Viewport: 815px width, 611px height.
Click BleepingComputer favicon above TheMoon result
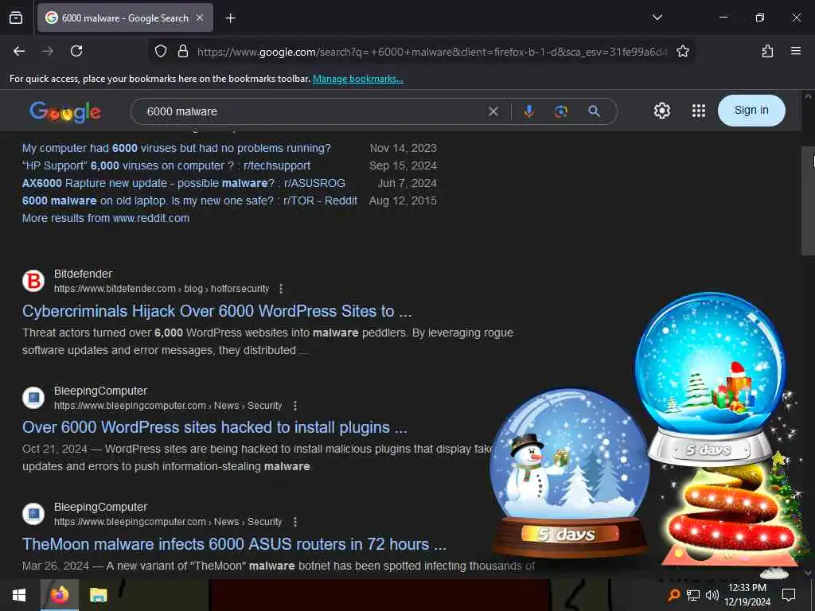33,514
